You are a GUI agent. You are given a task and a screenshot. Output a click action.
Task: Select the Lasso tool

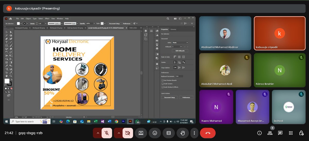pos(11,35)
